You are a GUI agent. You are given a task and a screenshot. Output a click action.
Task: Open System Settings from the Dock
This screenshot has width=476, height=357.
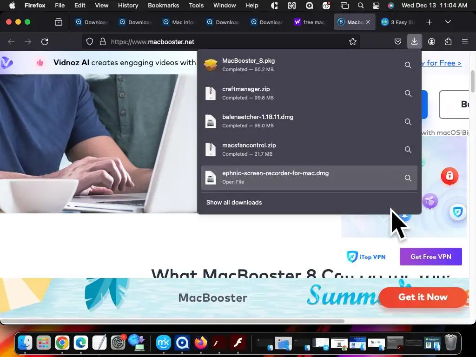point(118,343)
